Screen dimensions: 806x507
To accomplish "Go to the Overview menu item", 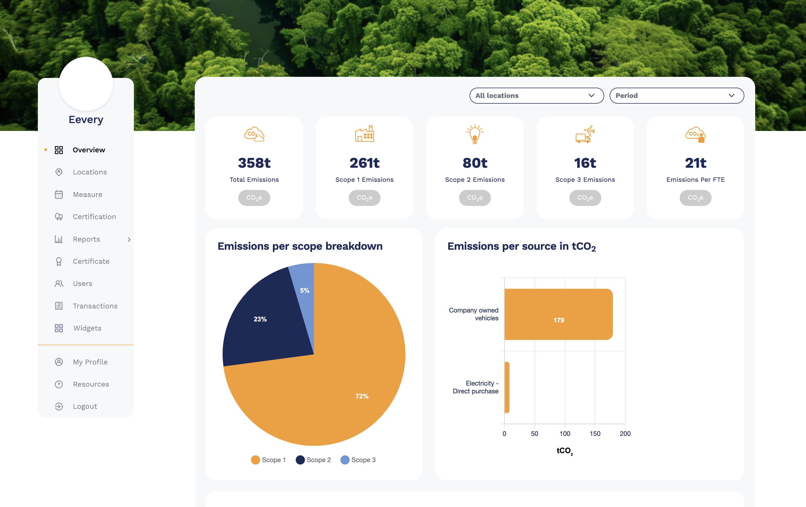I will pyautogui.click(x=89, y=150).
